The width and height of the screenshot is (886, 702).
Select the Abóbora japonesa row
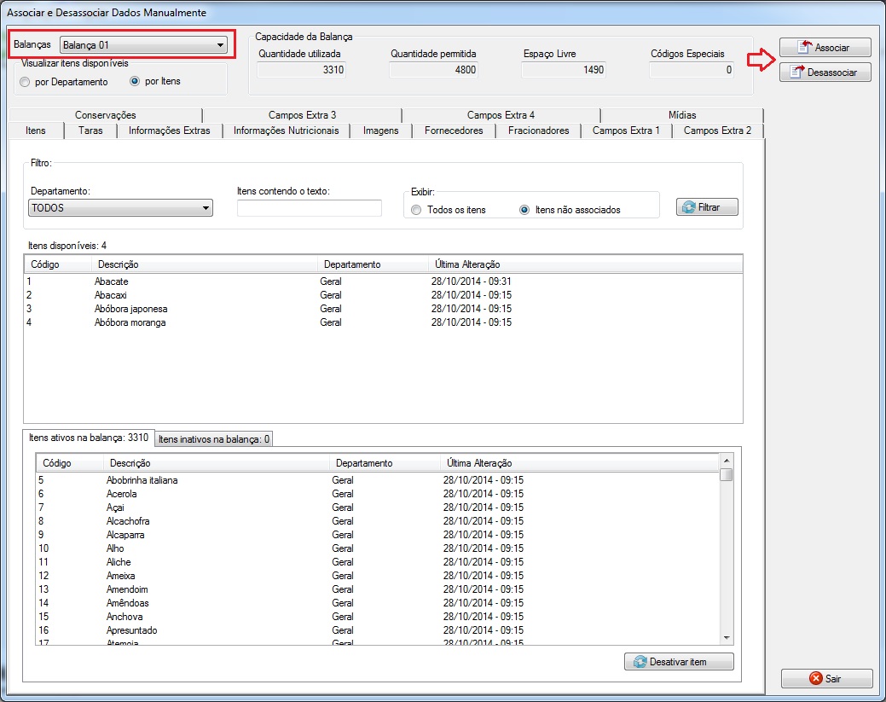tap(383, 309)
